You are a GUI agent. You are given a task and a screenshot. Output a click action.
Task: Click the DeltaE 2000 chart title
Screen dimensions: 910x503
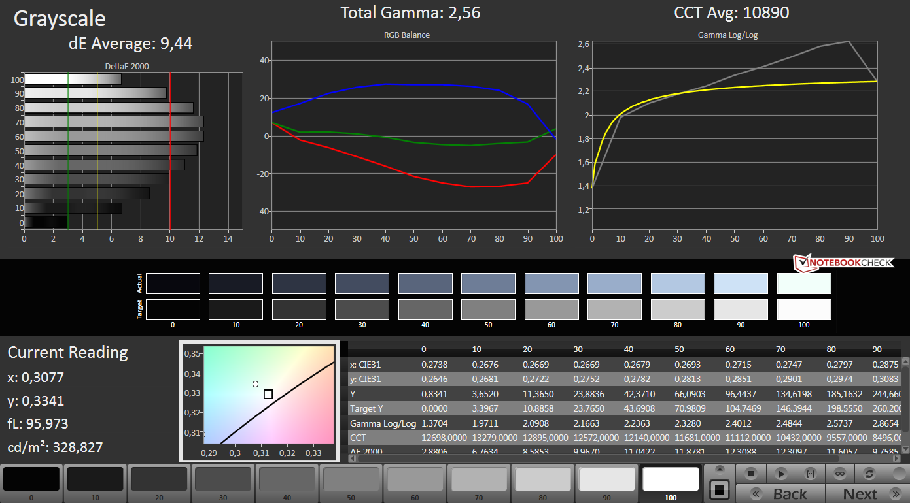coord(127,66)
